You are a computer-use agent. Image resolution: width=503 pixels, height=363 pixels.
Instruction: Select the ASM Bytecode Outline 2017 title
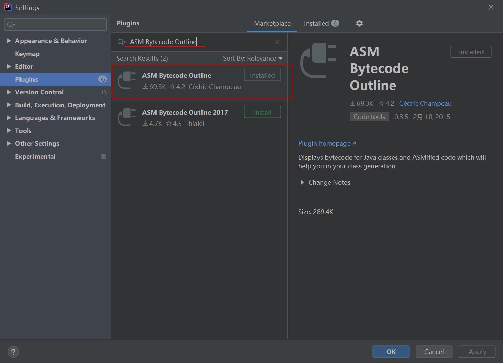click(185, 112)
